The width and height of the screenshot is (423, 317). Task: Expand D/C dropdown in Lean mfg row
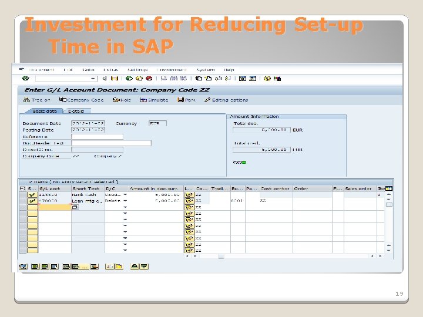125,201
